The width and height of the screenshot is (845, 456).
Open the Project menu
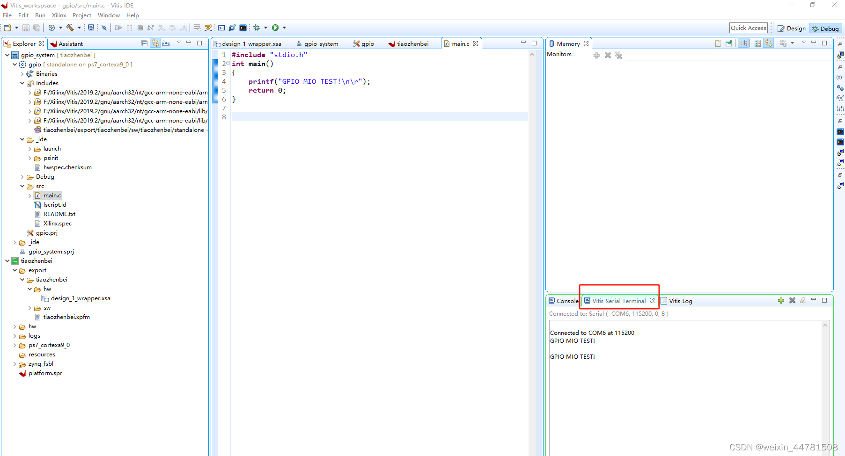tap(82, 15)
